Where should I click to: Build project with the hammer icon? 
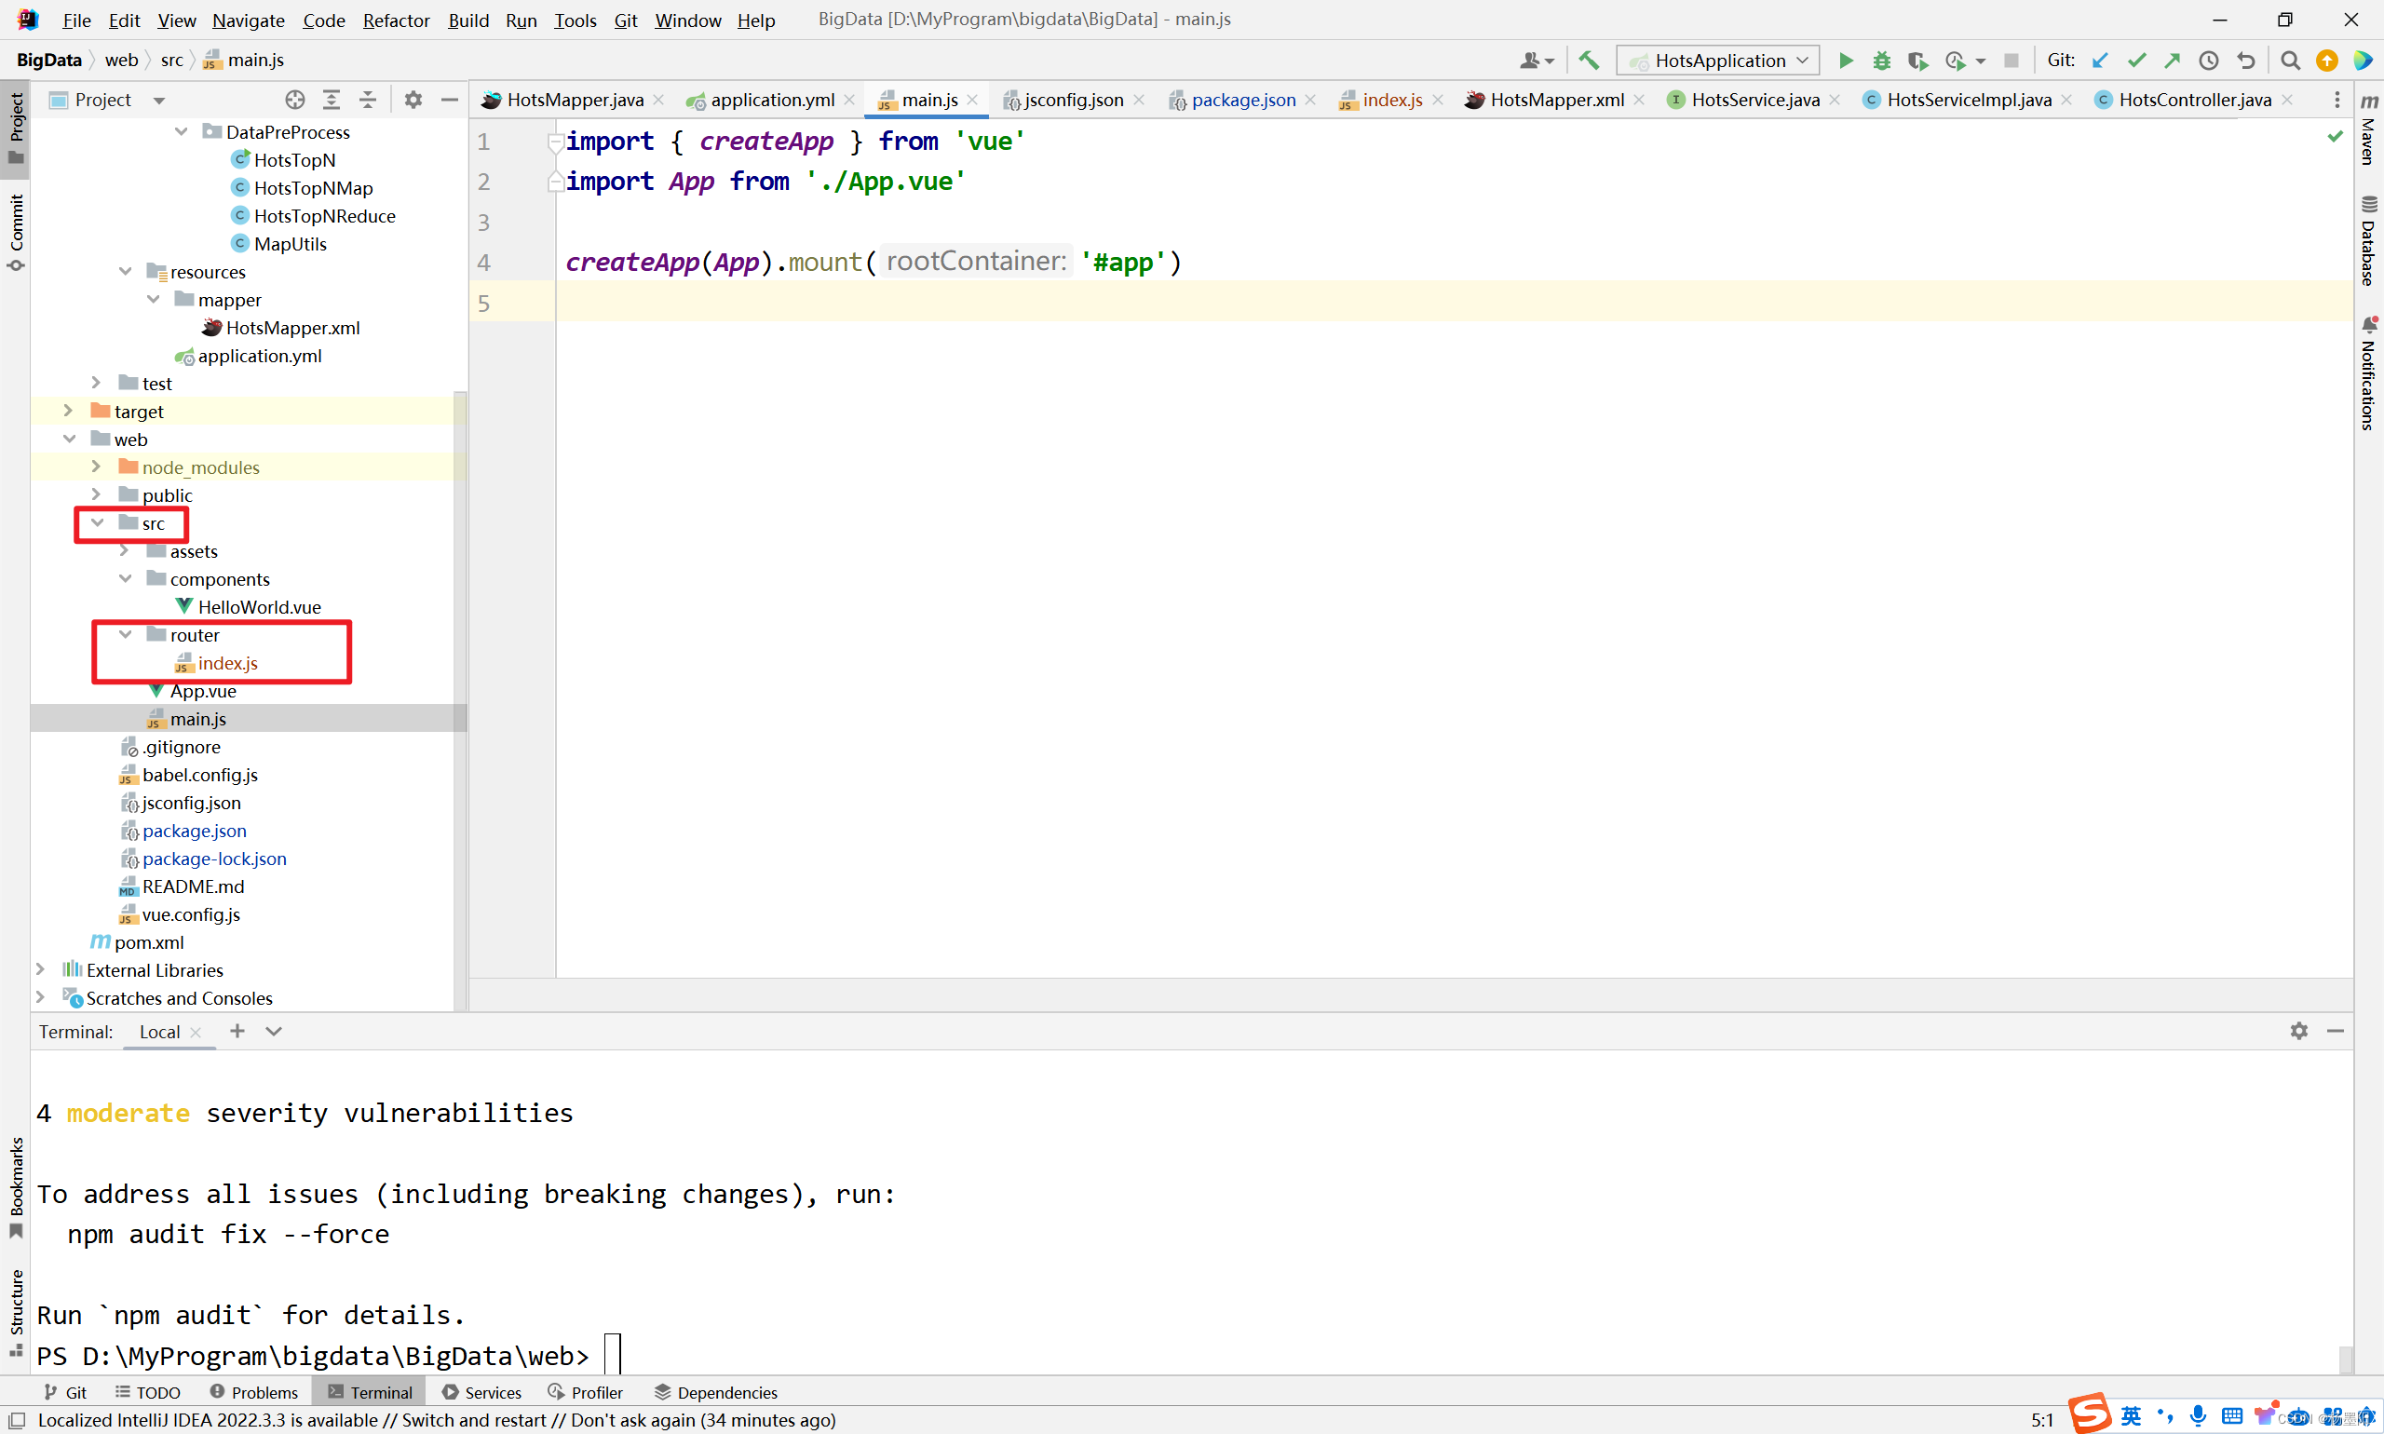(x=1589, y=60)
